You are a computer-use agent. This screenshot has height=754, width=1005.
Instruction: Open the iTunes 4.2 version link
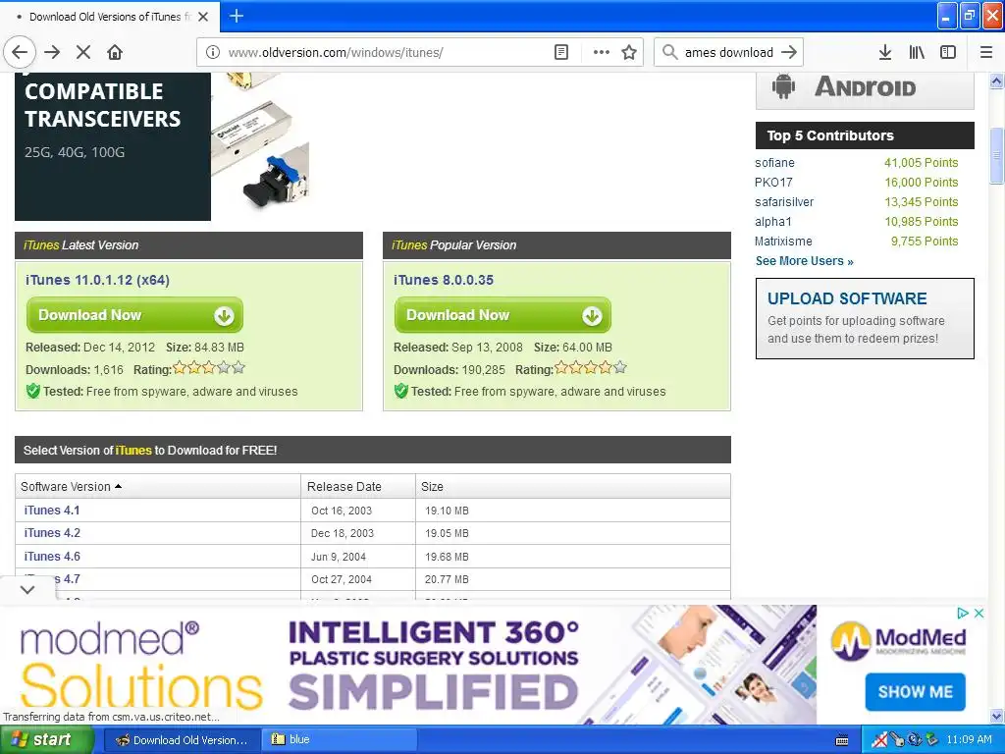click(x=52, y=533)
